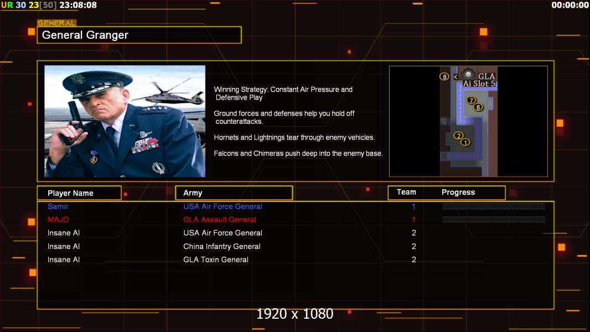
Task: Click MAJD's loading progress bar
Action: coord(494,219)
